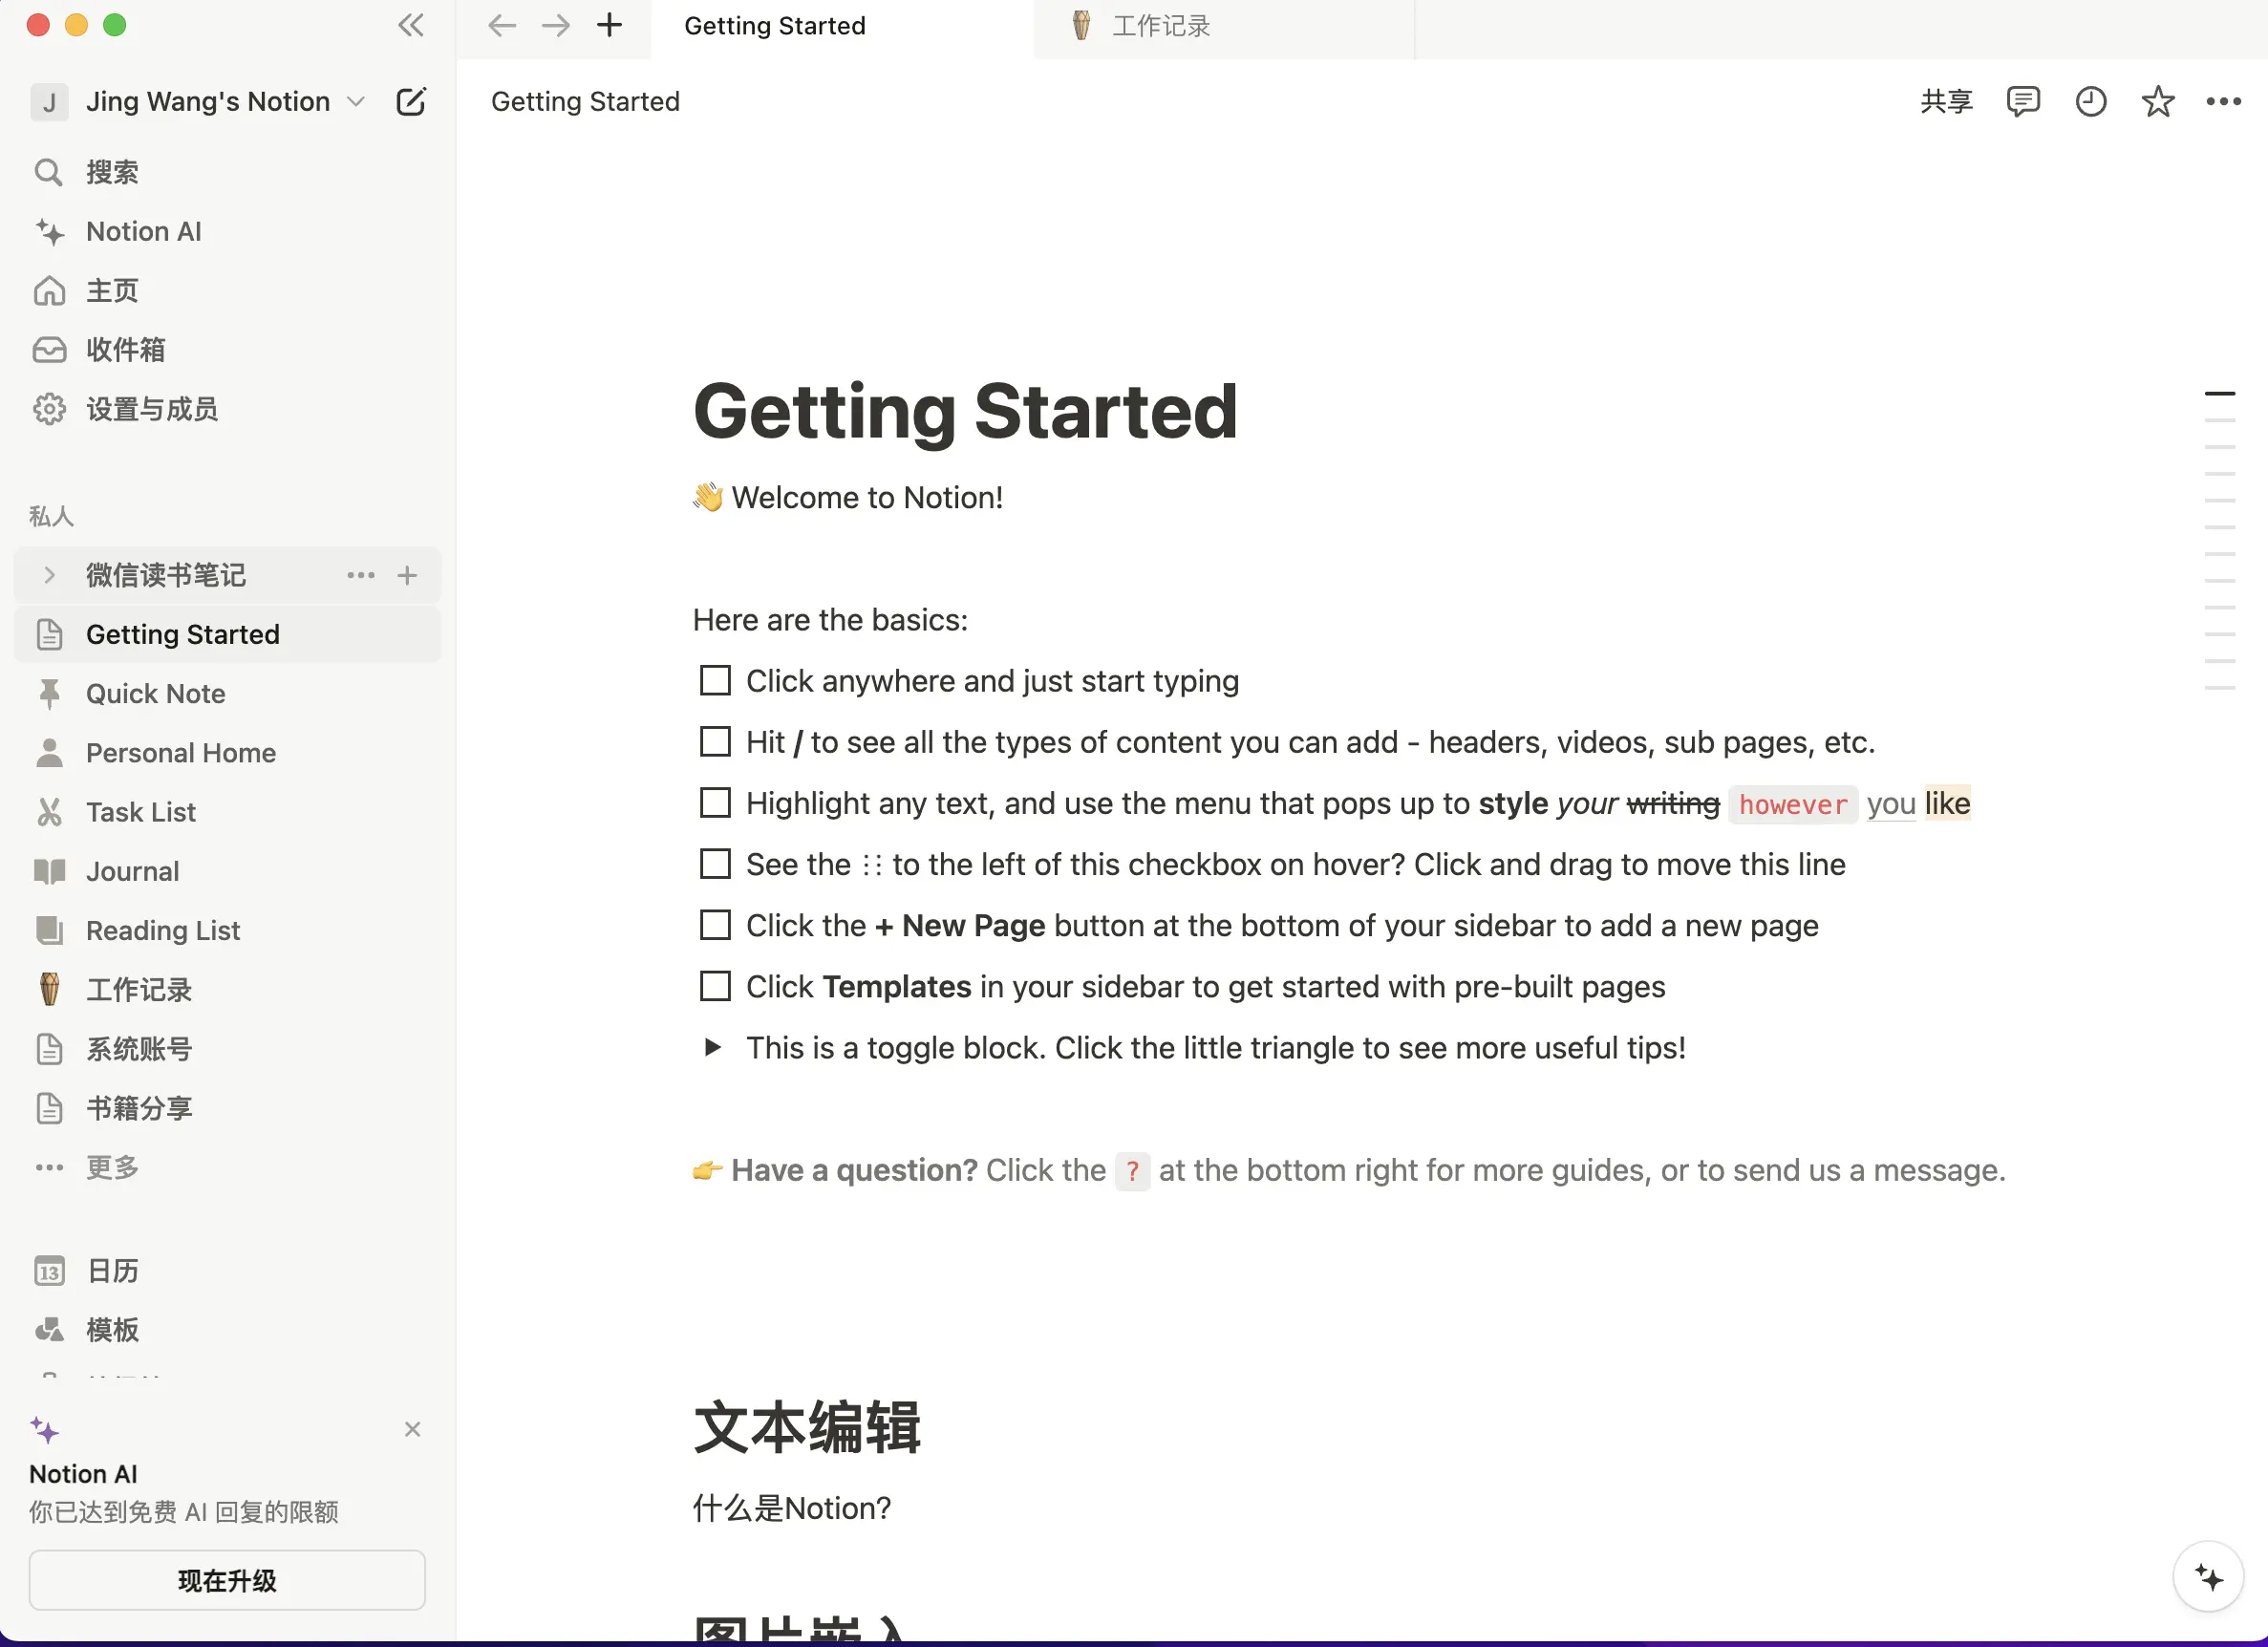Select the Getting Started tab

[842, 27]
